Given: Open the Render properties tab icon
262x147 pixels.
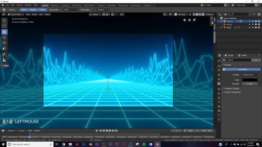Looking at the screenshot, I should pos(219,66).
